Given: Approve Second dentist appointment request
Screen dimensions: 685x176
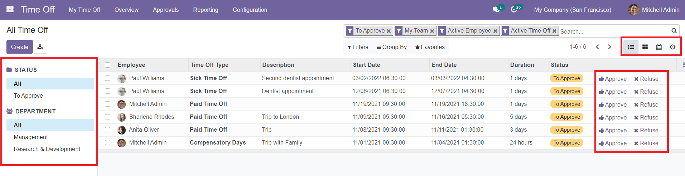Looking at the screenshot, I should (x=613, y=79).
